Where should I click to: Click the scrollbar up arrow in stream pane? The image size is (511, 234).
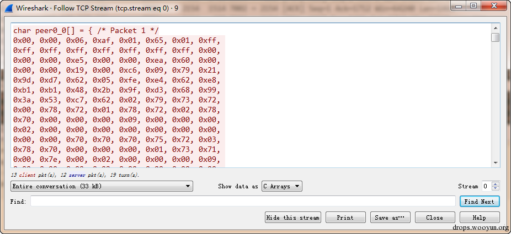pyautogui.click(x=496, y=28)
